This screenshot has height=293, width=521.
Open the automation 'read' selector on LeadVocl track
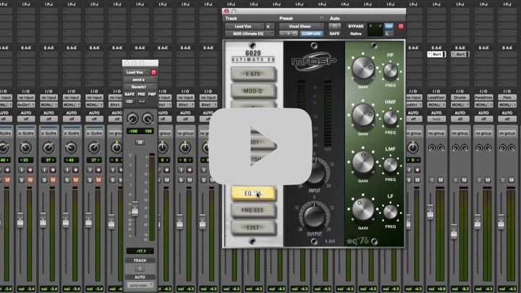(436, 119)
